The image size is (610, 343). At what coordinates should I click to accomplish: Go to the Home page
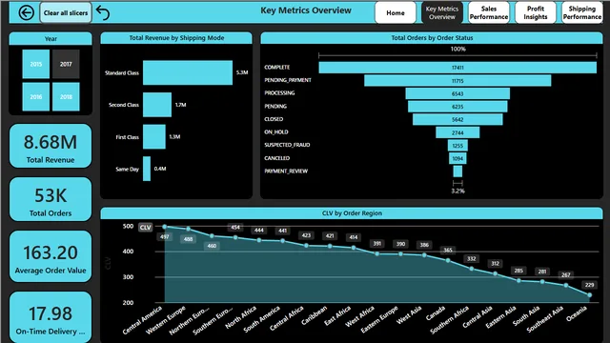point(396,12)
